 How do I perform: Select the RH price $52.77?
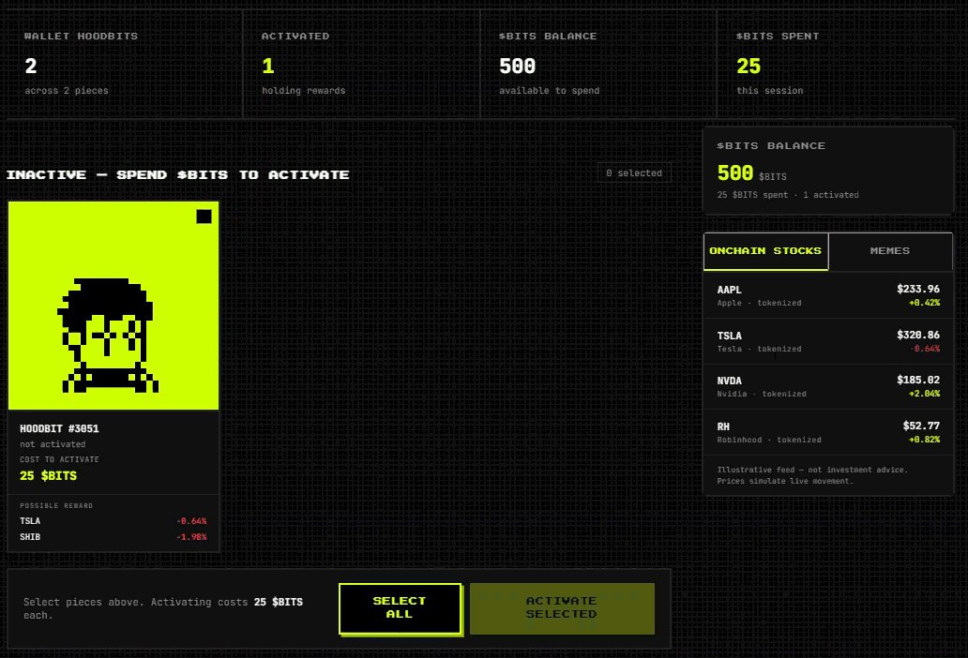921,426
